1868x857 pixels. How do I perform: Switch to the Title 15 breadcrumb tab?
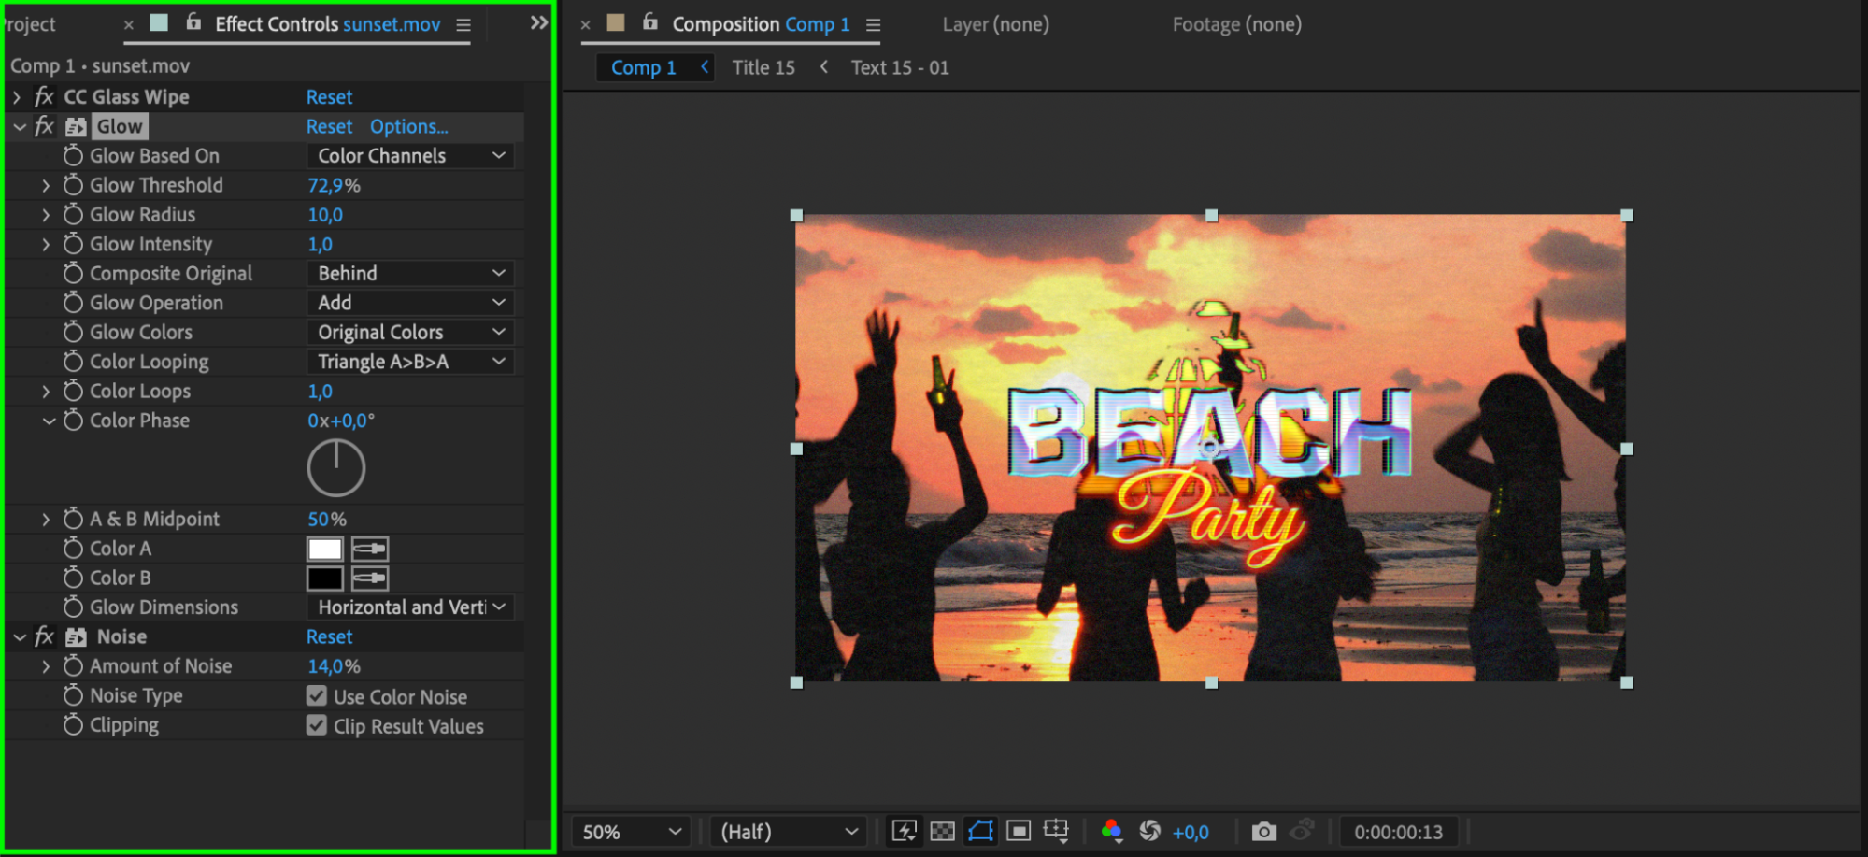[763, 67]
